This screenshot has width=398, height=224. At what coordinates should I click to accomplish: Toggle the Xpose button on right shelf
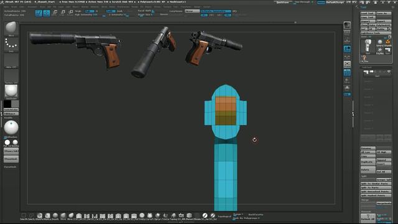[x=347, y=94]
